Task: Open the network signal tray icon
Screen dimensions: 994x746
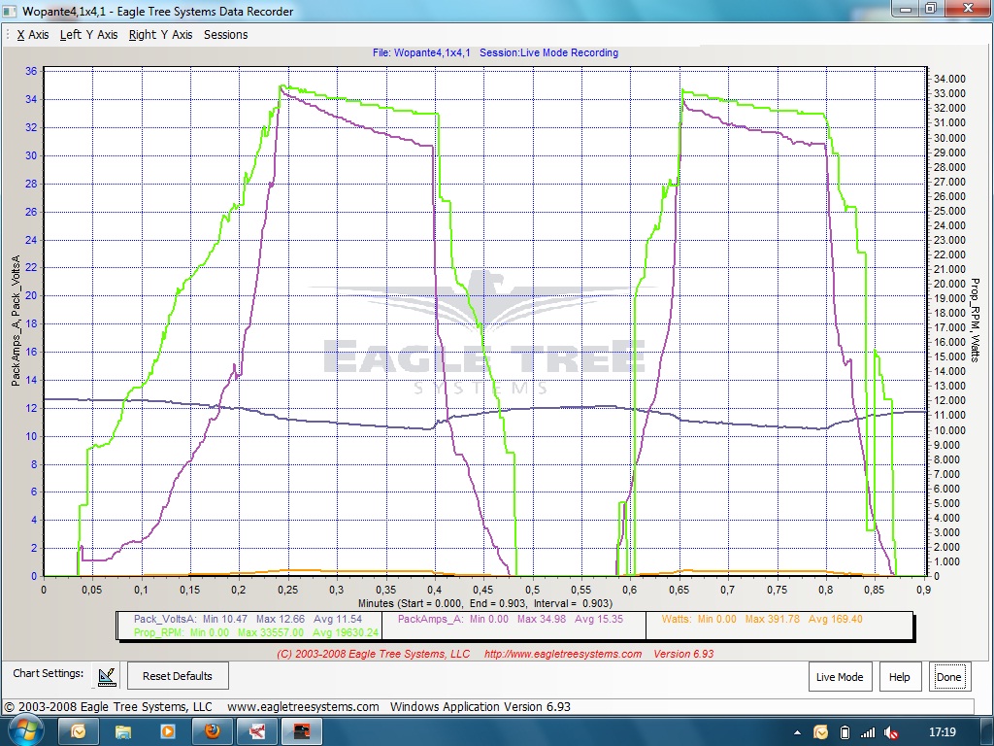Action: [x=867, y=732]
